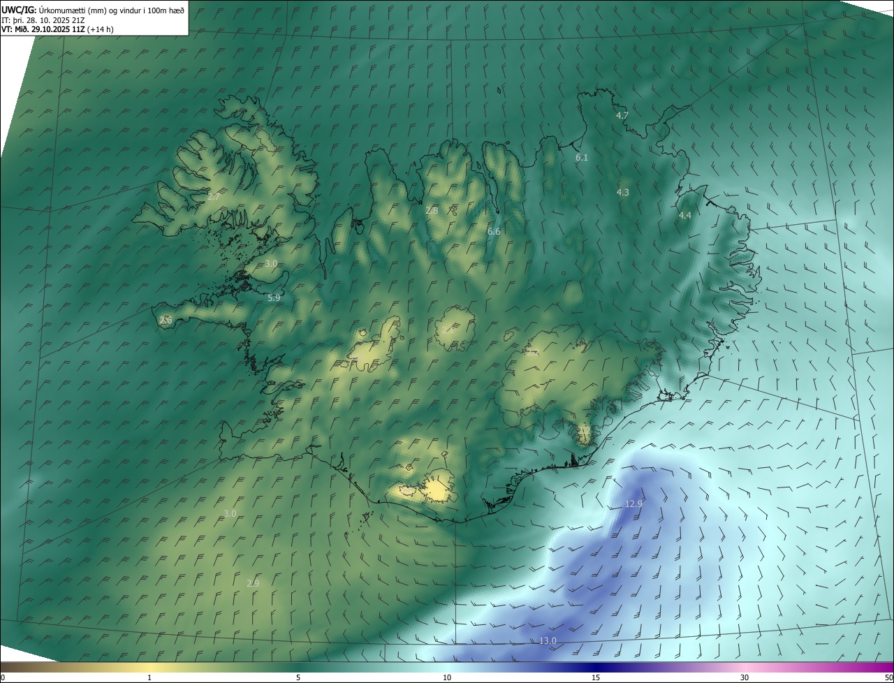Click the colorbar tick label 15

pyautogui.click(x=596, y=677)
